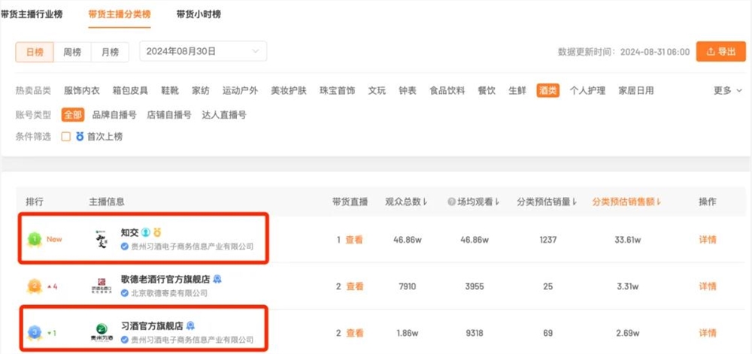Image resolution: width=752 pixels, height=354 pixels.
Task: Select the 酒类 category
Action: tap(548, 90)
